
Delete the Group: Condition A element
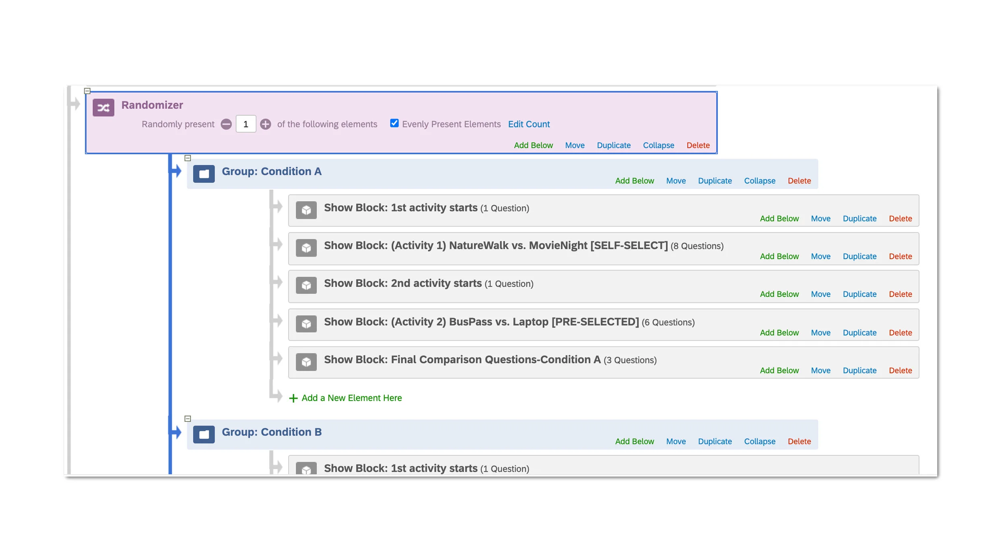pyautogui.click(x=799, y=181)
